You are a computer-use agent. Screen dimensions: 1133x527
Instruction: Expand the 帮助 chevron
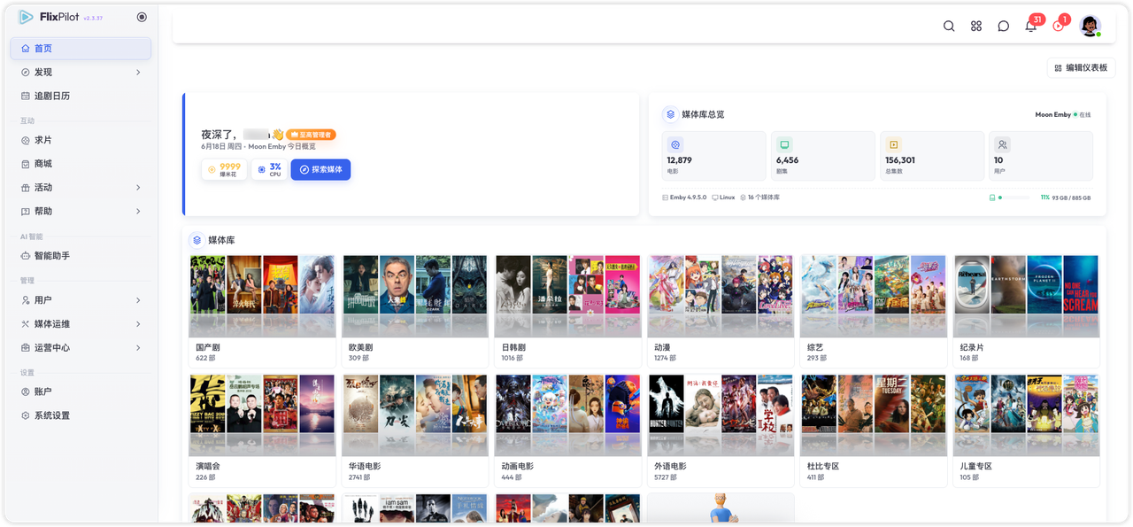tap(138, 211)
